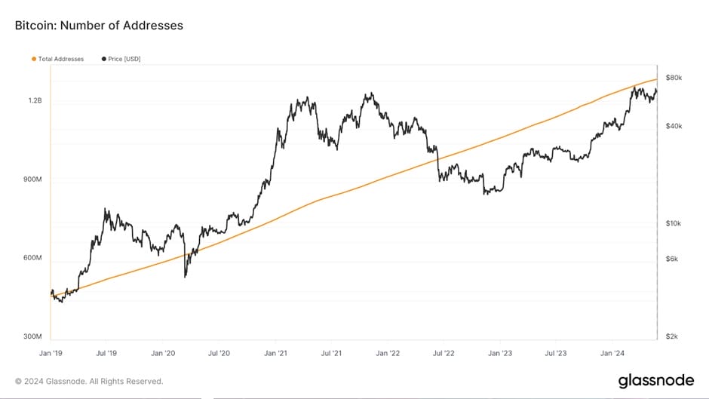Click the black Price [USD] legend dot

103,59
